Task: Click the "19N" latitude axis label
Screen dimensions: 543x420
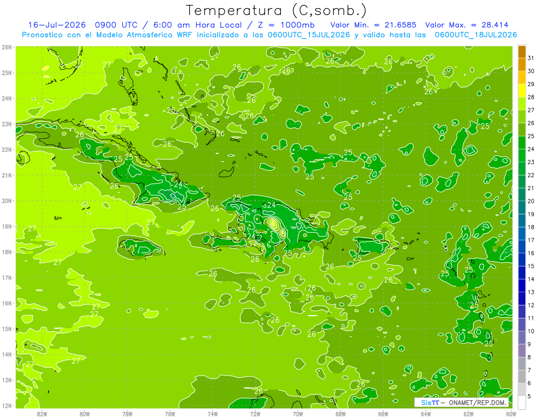Action: point(7,227)
